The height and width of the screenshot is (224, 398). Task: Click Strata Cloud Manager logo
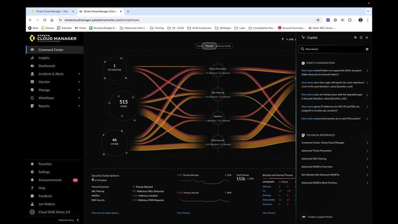coord(53,38)
